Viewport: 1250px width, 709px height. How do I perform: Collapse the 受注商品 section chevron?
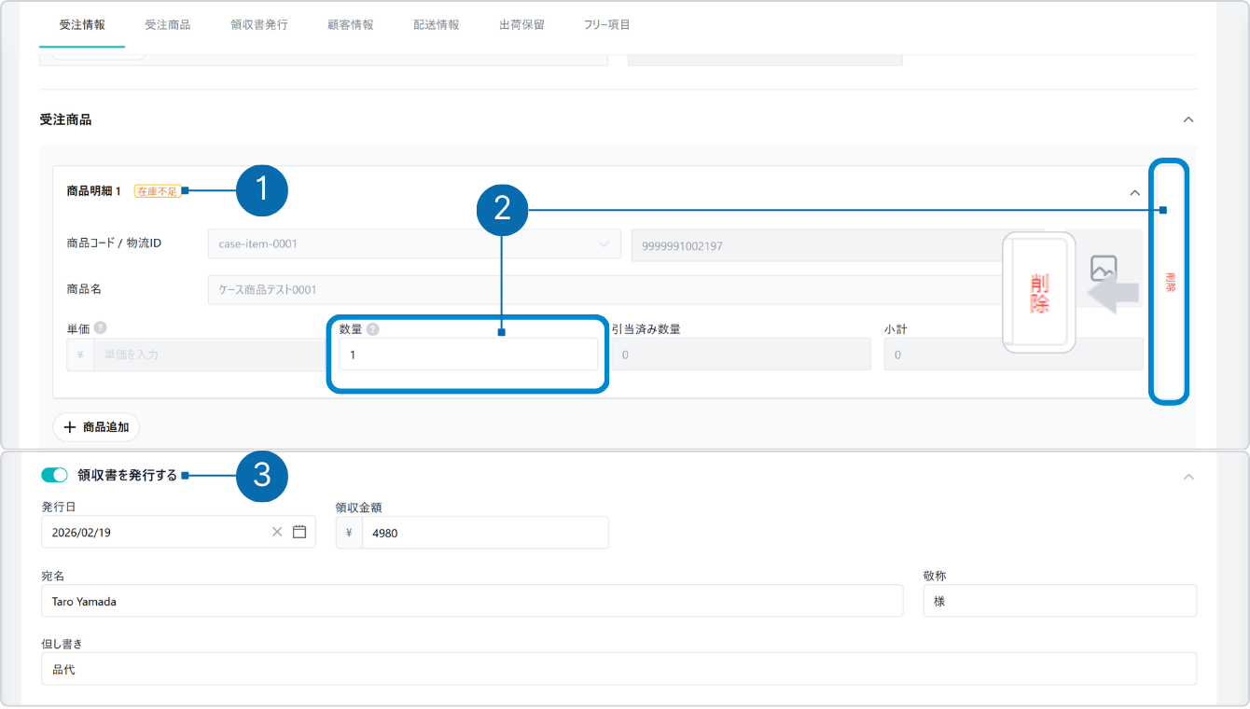click(1187, 120)
